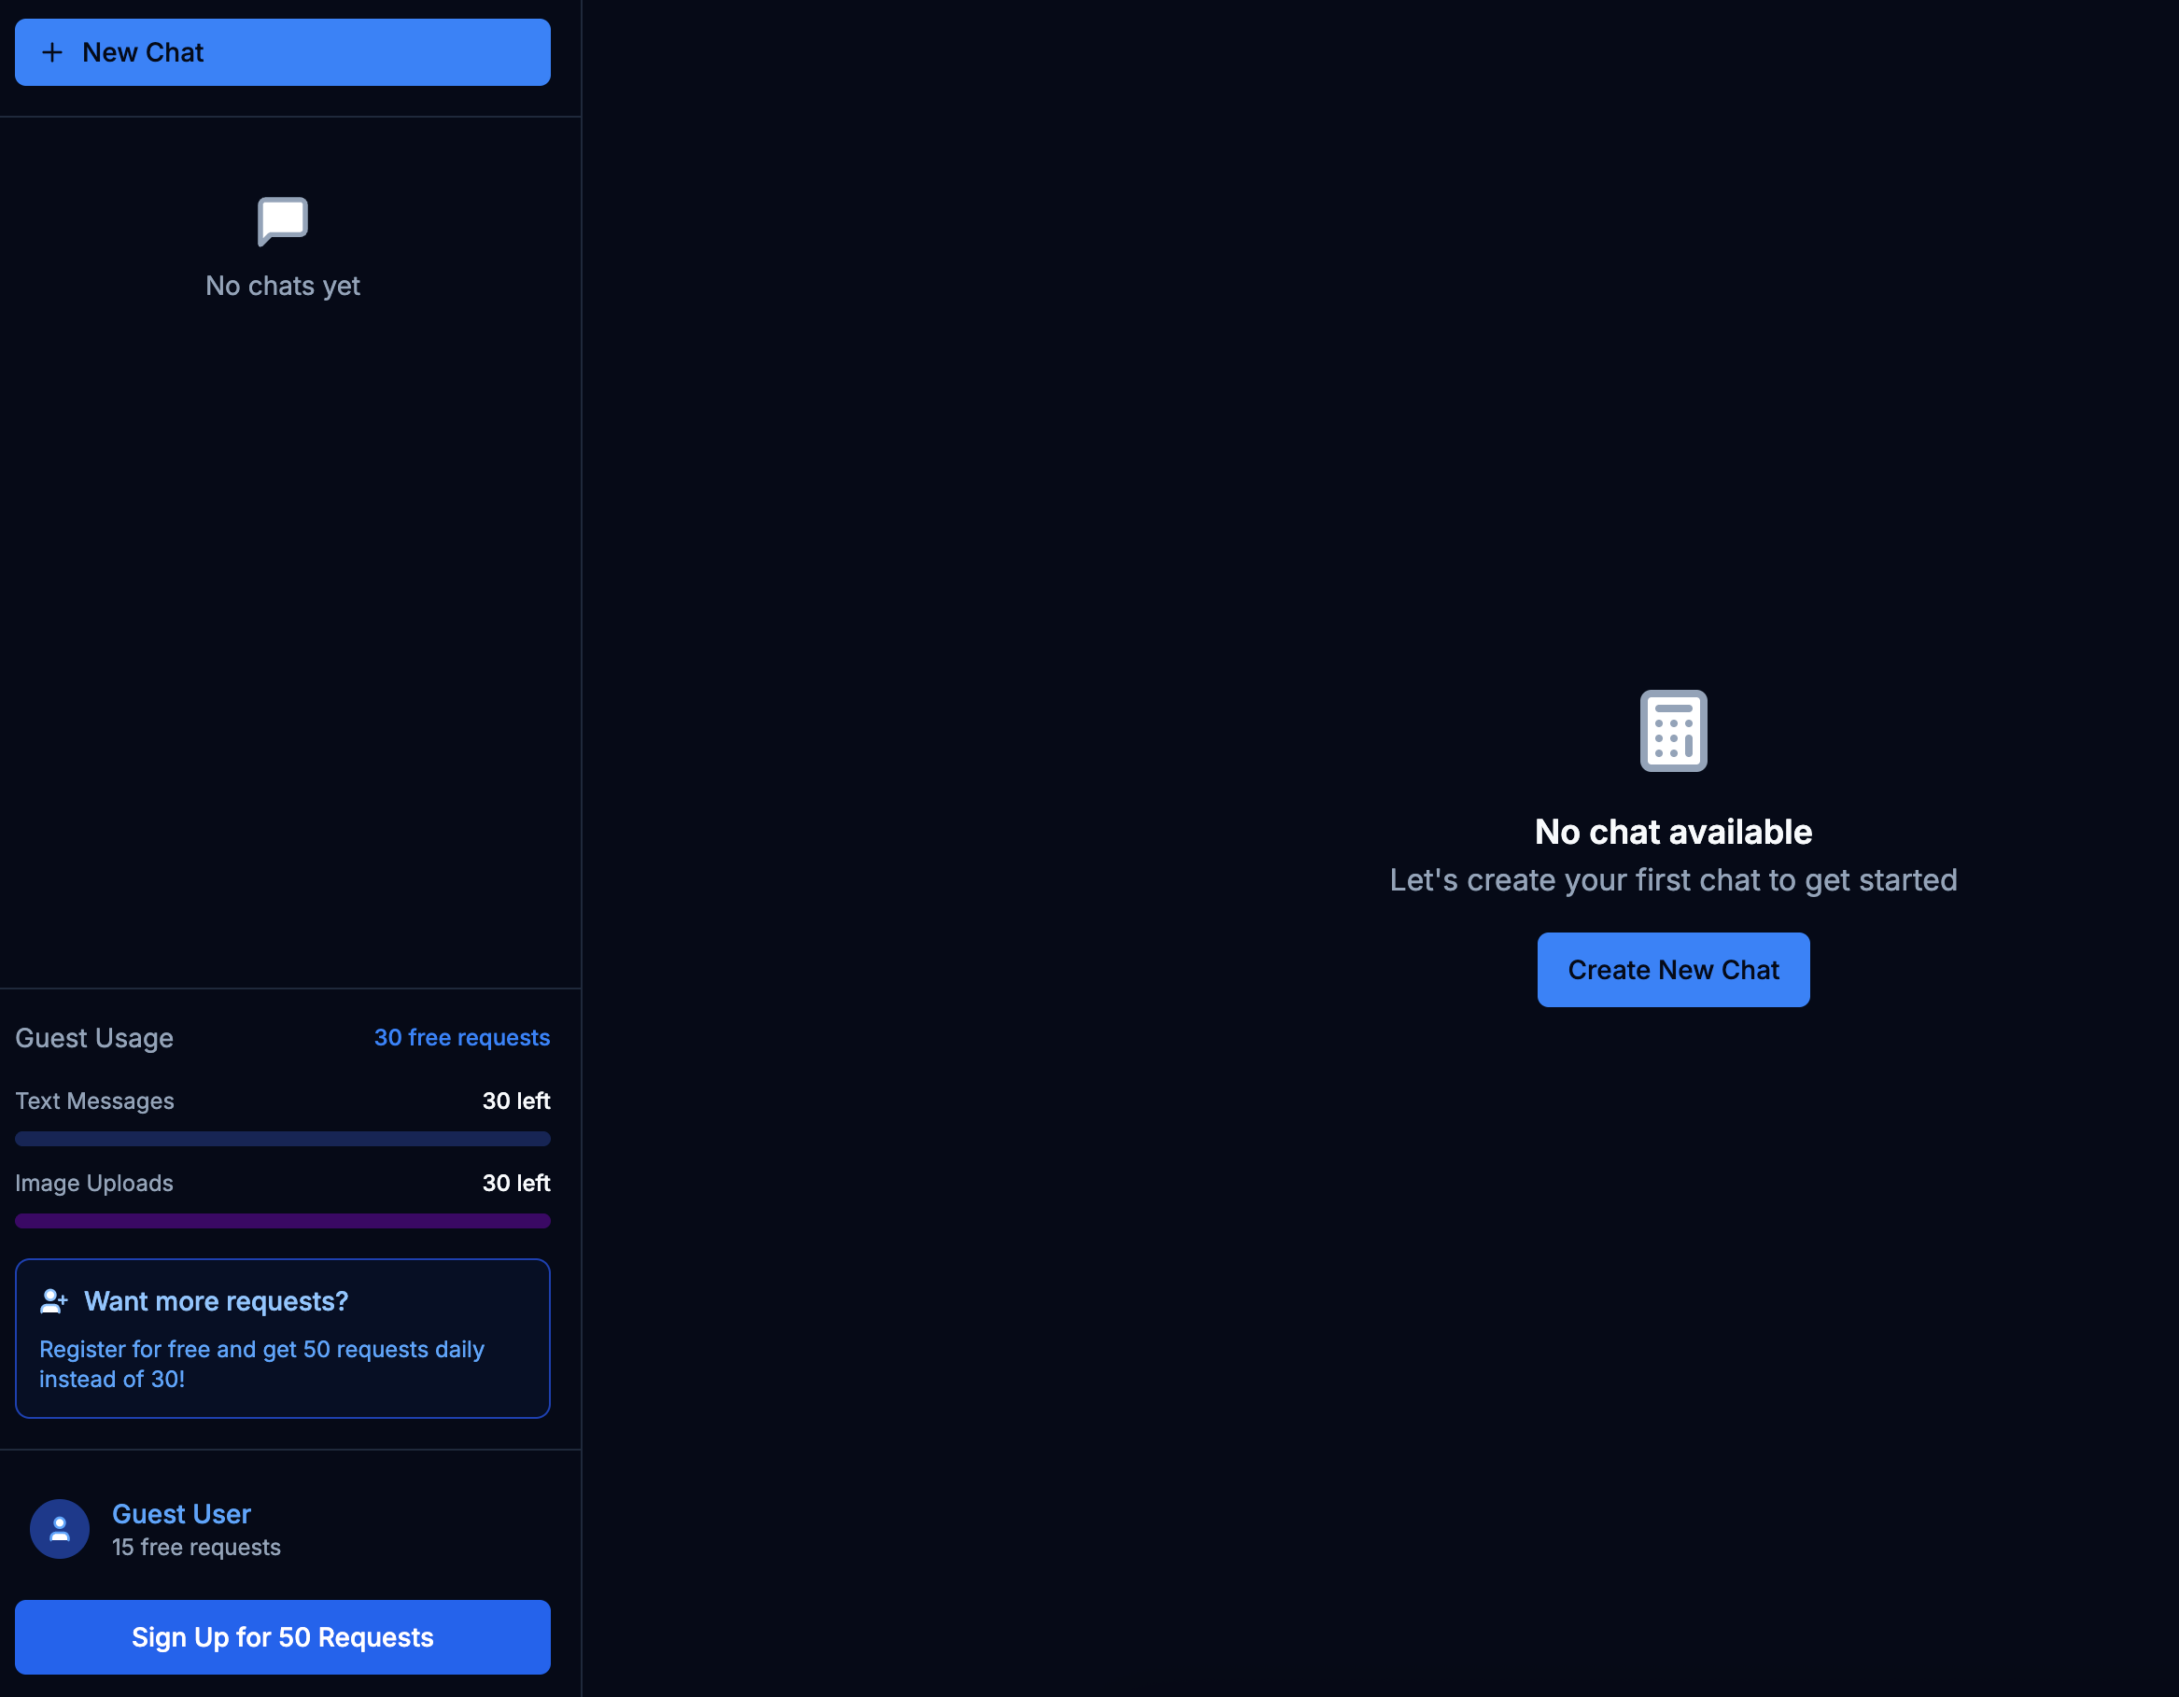The image size is (2179, 1697).
Task: Click the No chat available heading
Action: click(x=1672, y=832)
